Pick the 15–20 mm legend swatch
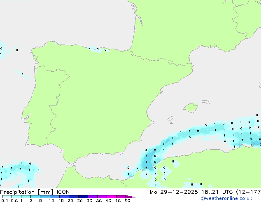261x202 pixels. click(64, 197)
